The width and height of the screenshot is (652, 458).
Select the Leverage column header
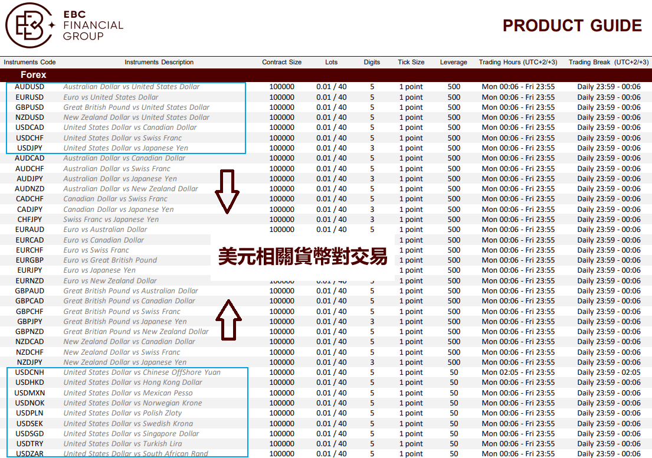pyautogui.click(x=453, y=62)
